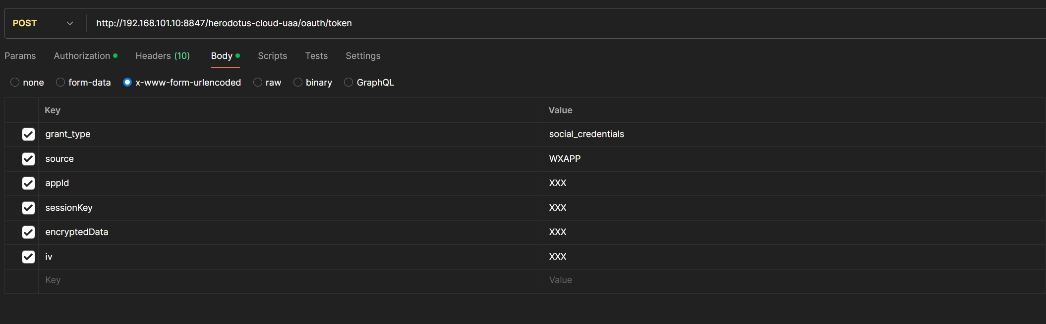Uncheck the grant_type parameter row
The height and width of the screenshot is (324, 1046).
(x=28, y=135)
